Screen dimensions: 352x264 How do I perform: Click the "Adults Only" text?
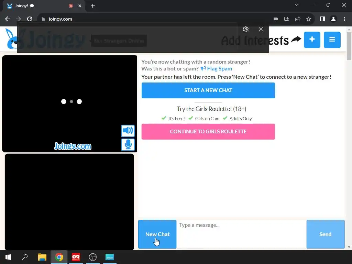(241, 119)
